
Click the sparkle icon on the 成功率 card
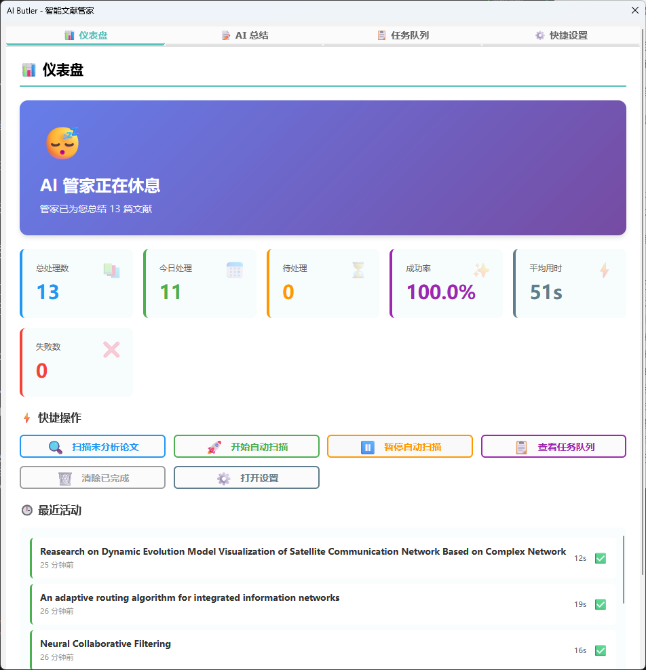click(481, 270)
